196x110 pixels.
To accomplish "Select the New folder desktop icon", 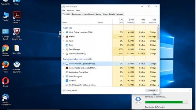I will (17, 50).
